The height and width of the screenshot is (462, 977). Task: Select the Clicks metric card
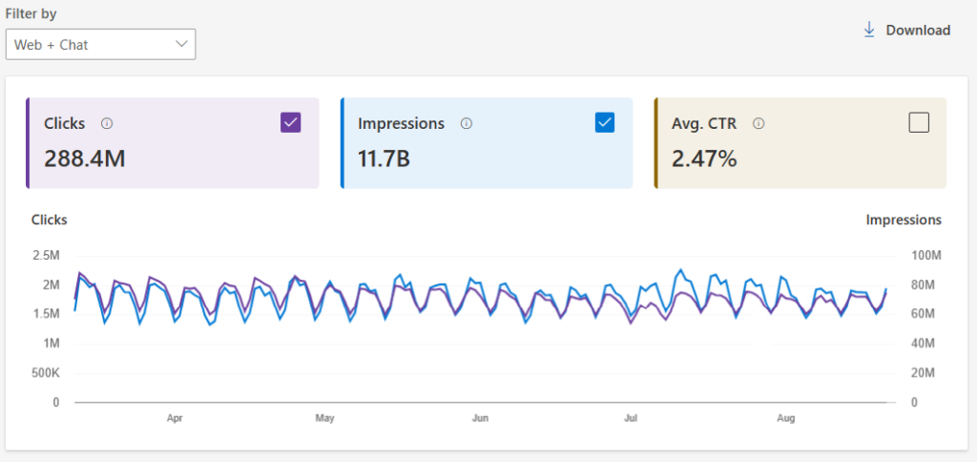(173, 143)
